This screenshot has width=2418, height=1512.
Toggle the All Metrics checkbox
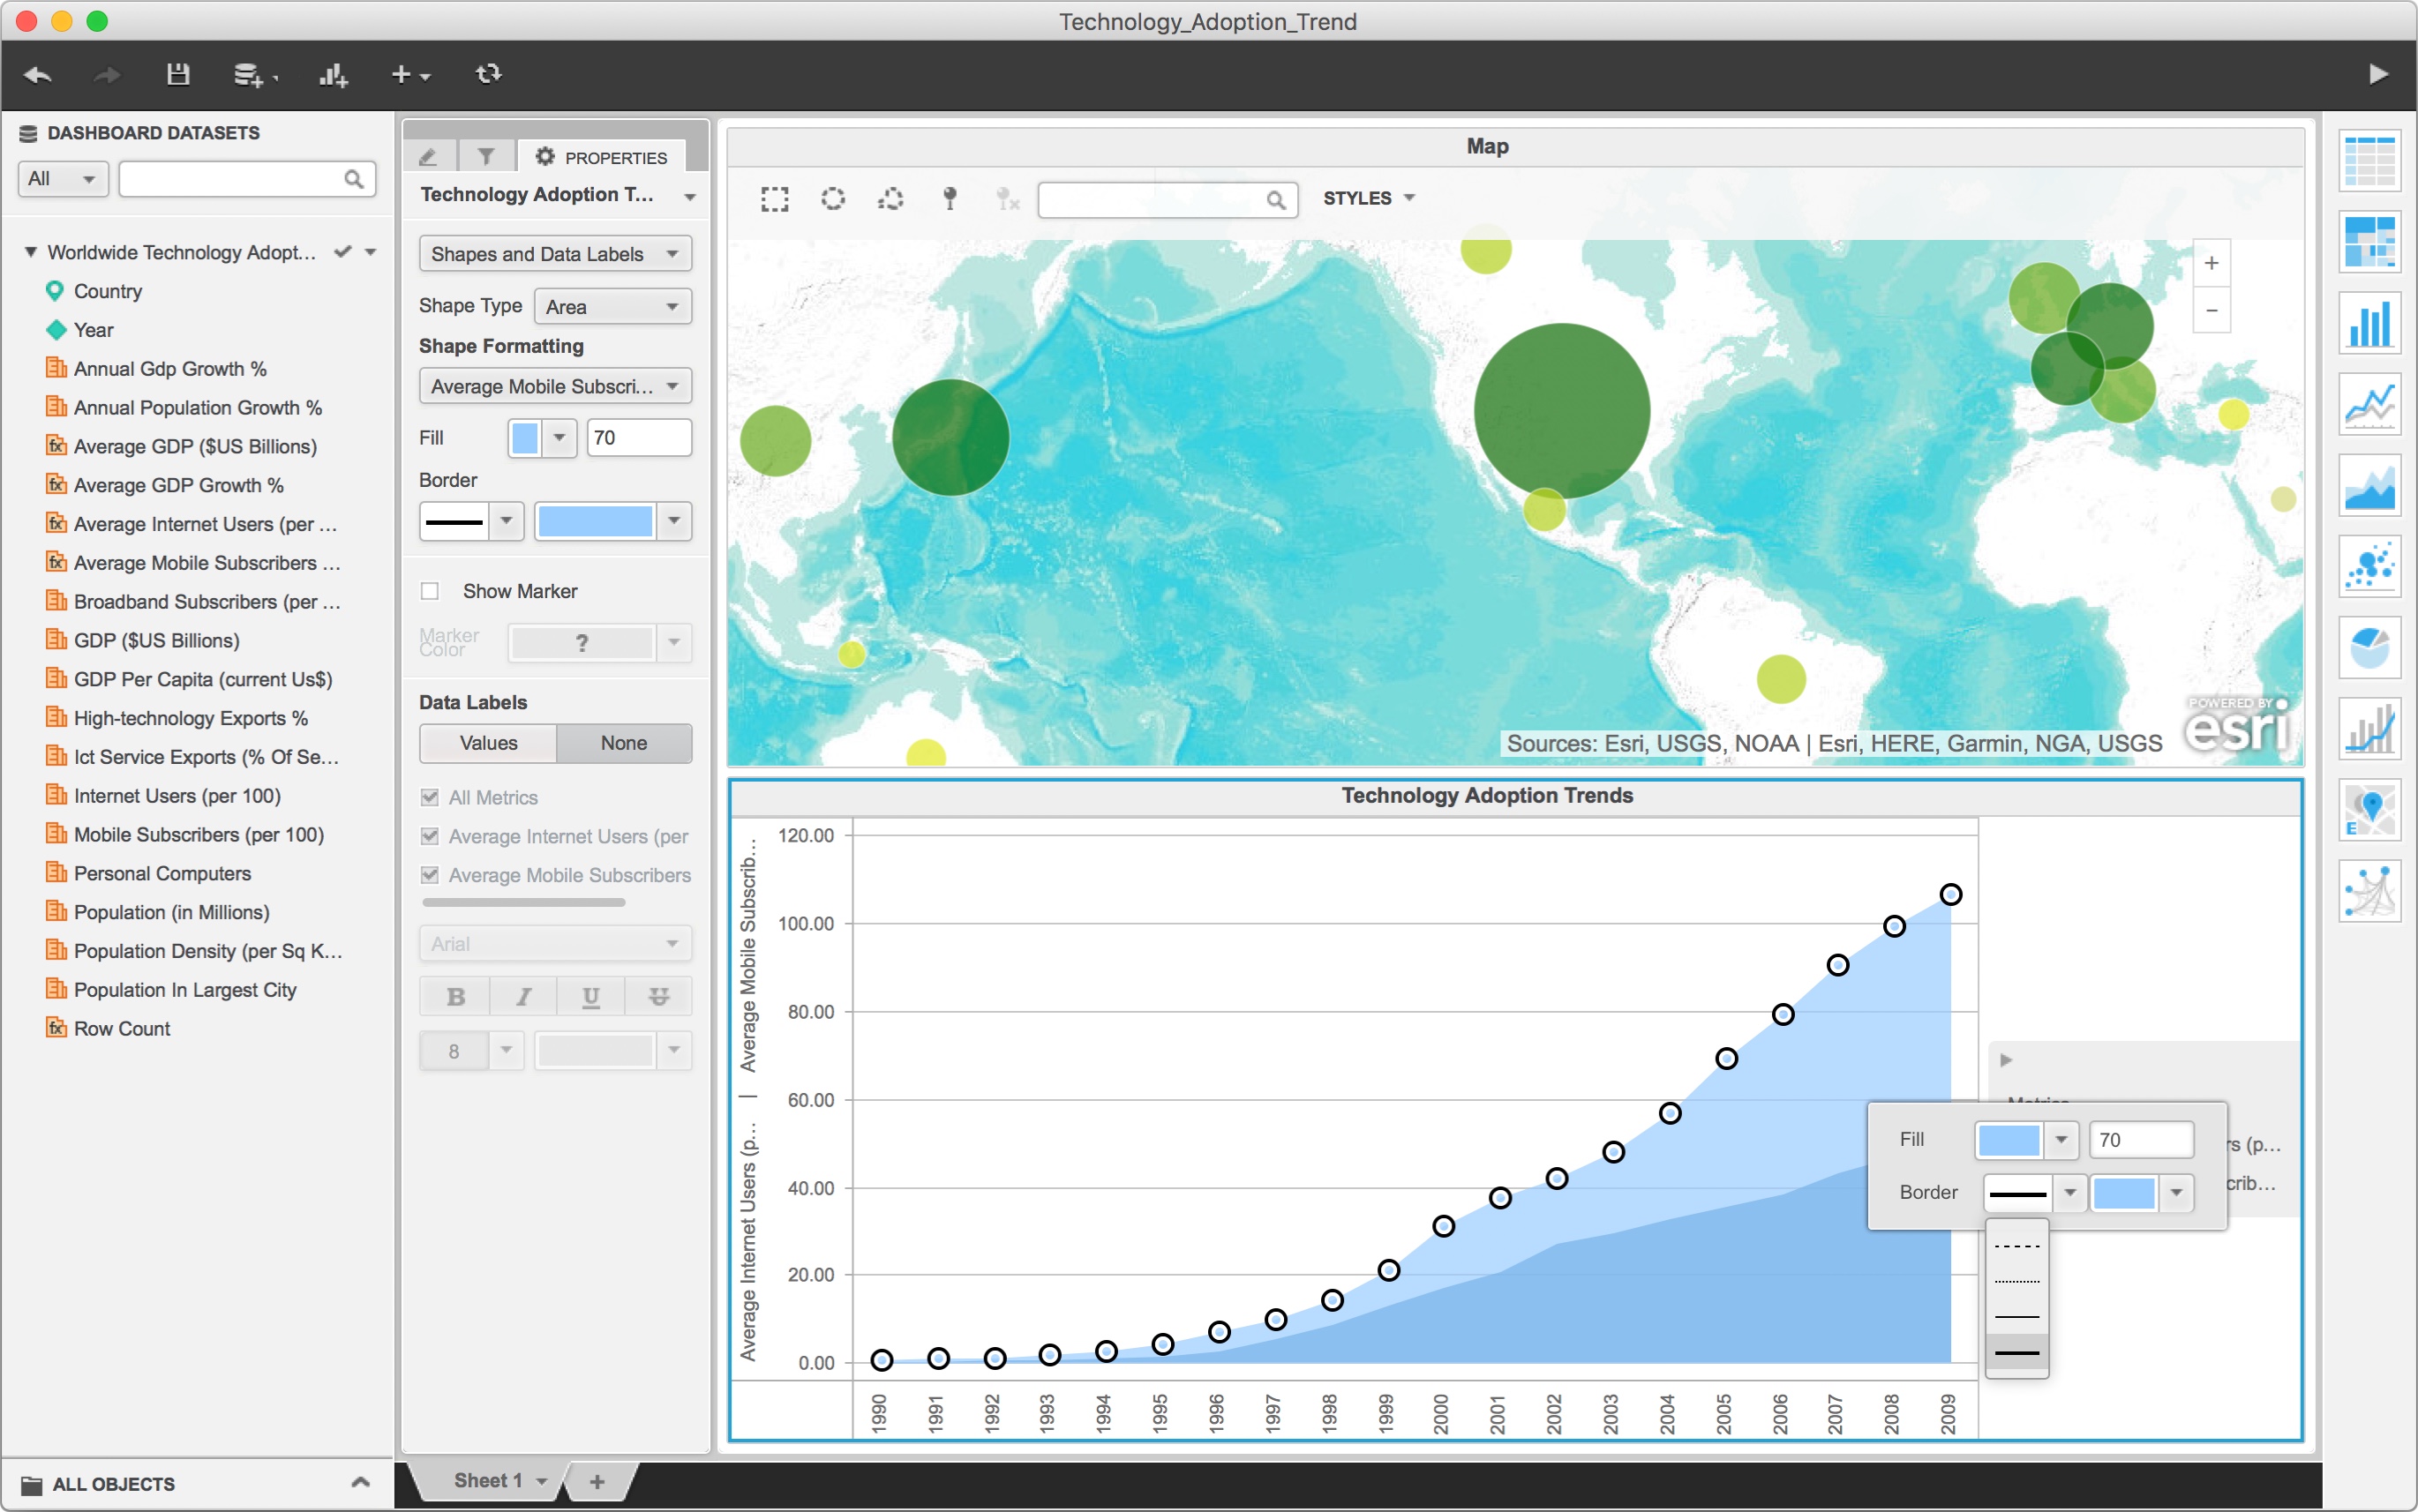430,797
